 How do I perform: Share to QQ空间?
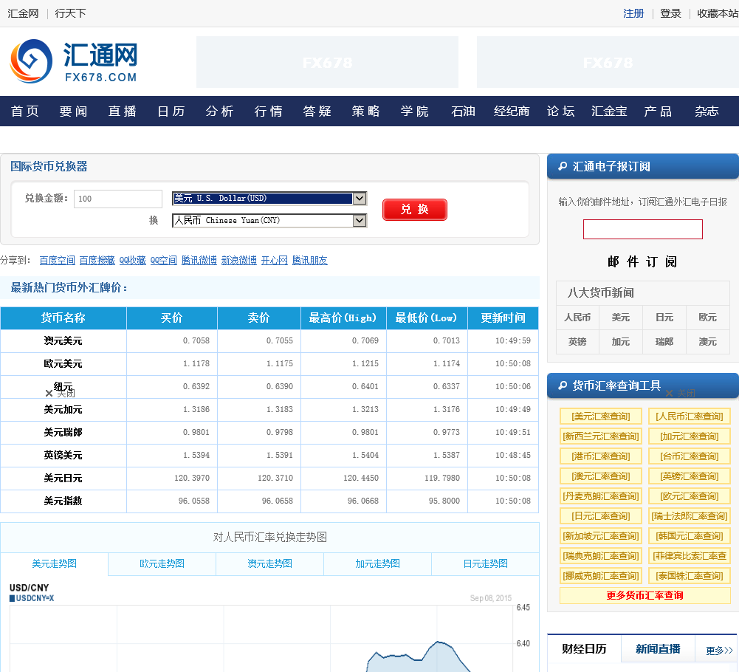164,261
